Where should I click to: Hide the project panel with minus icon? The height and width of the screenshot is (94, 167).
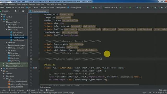click(x=26, y=11)
